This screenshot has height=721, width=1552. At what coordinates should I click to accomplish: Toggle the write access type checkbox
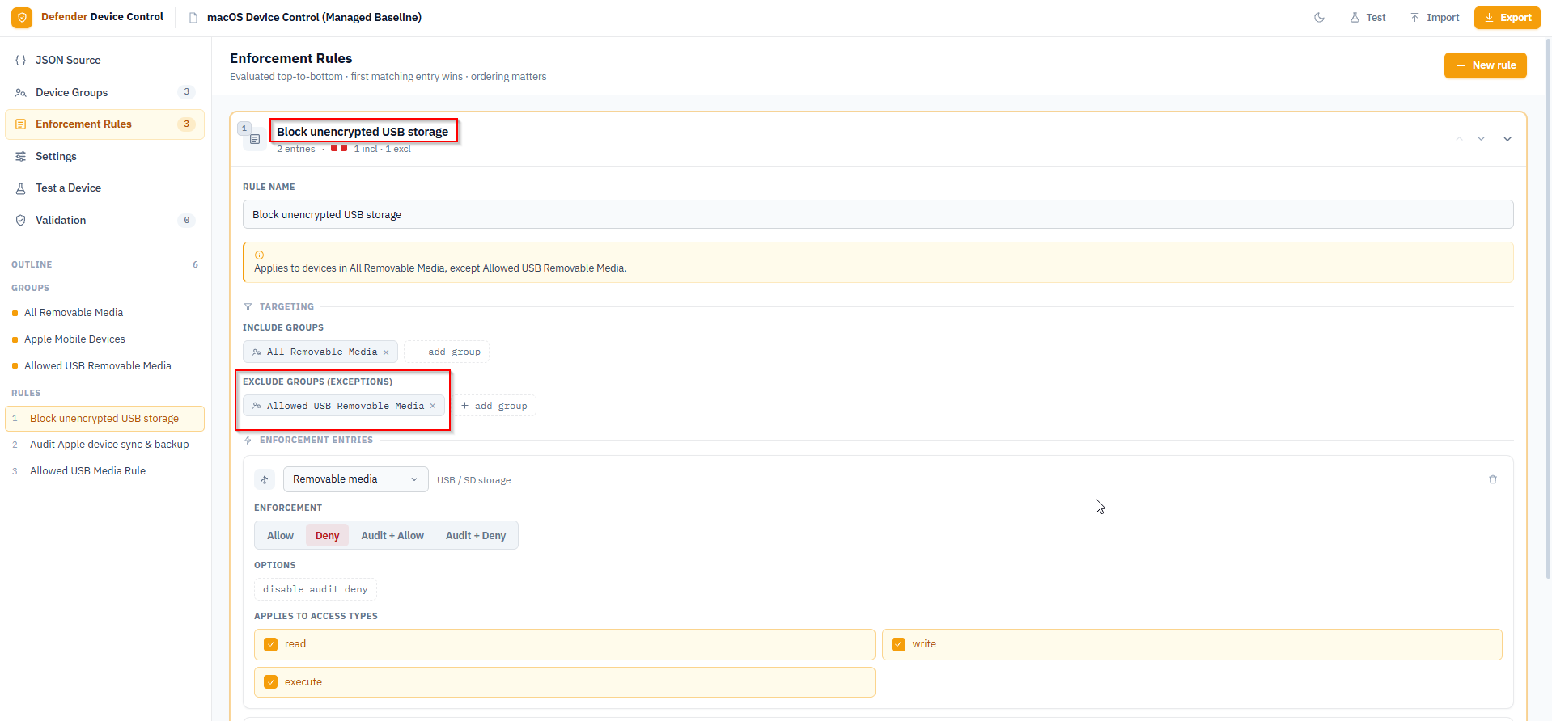point(898,644)
